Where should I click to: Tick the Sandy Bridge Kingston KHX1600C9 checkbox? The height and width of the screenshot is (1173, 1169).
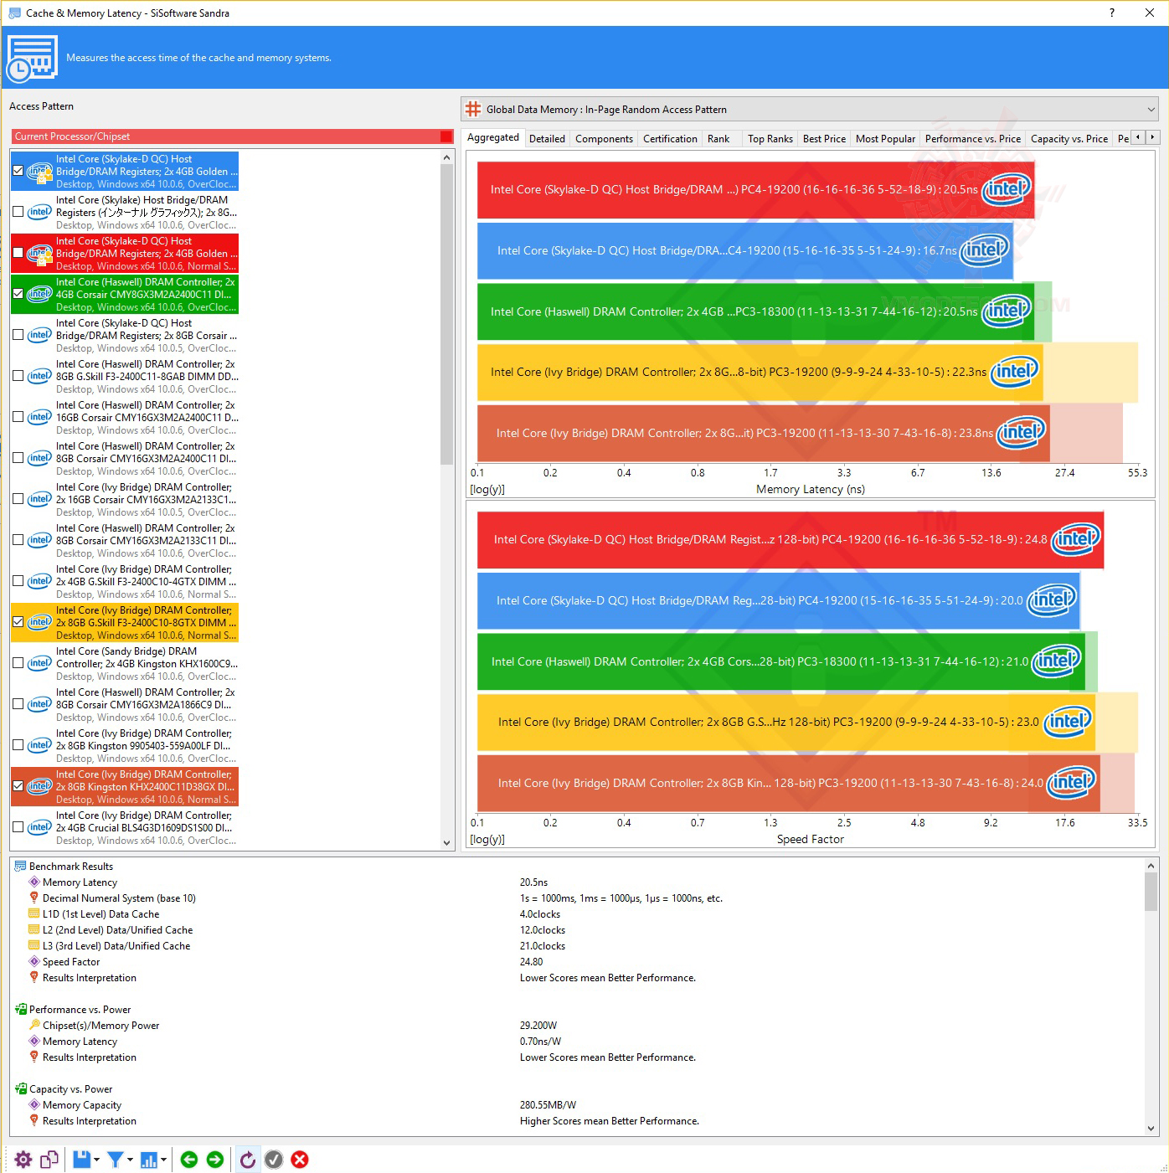tap(18, 663)
